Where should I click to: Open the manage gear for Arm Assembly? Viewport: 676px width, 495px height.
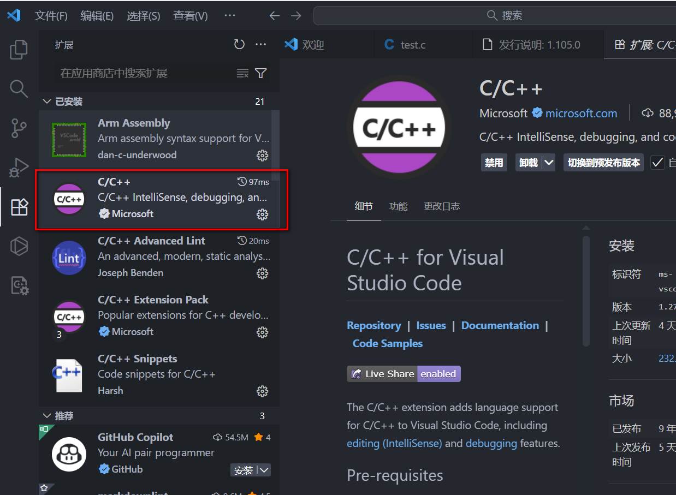263,156
